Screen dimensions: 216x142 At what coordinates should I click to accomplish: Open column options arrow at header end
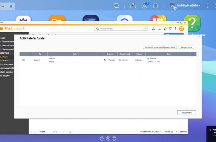click(x=194, y=54)
